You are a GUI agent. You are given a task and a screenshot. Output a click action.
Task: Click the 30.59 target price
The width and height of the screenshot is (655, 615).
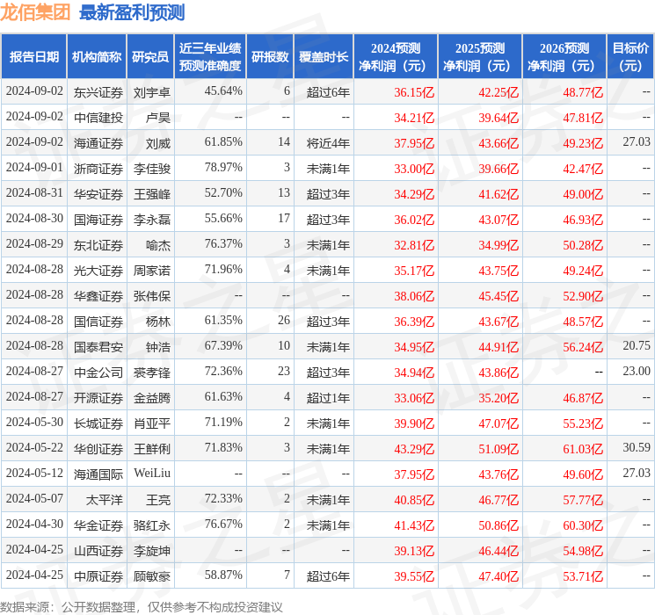point(637,447)
